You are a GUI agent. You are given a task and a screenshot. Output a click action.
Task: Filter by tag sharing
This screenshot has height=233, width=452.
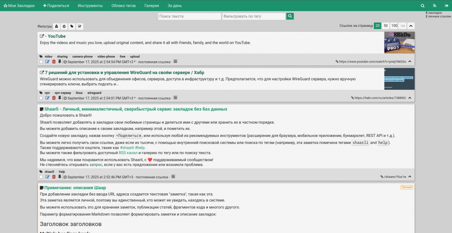62,57
